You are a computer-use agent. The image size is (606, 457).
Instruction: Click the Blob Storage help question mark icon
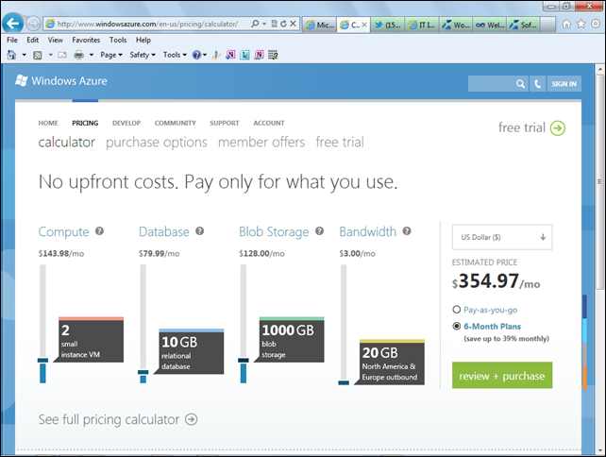pos(319,231)
